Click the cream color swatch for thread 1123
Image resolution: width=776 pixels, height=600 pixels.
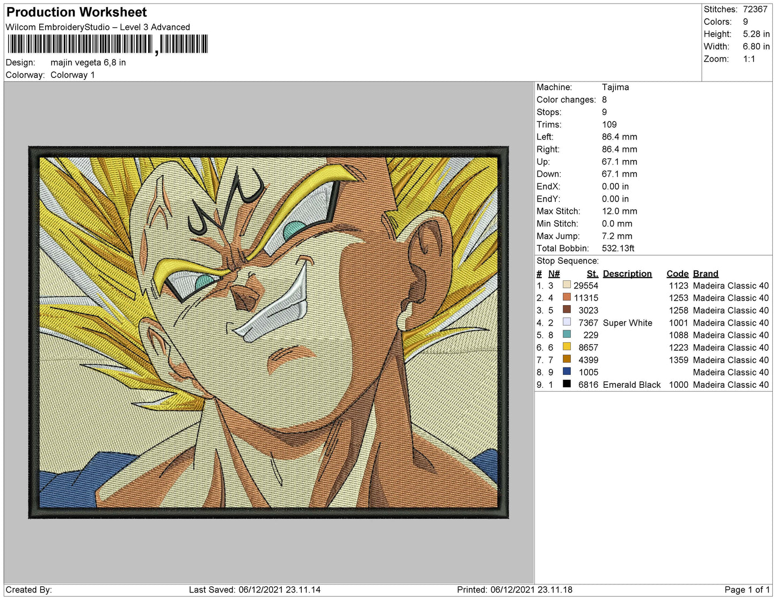coord(567,285)
